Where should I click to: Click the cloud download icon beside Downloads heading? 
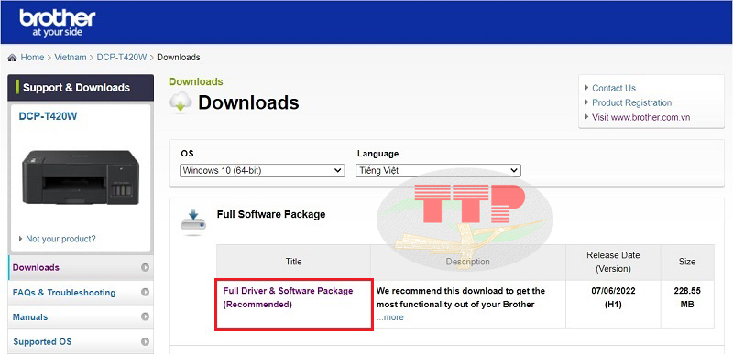[181, 102]
